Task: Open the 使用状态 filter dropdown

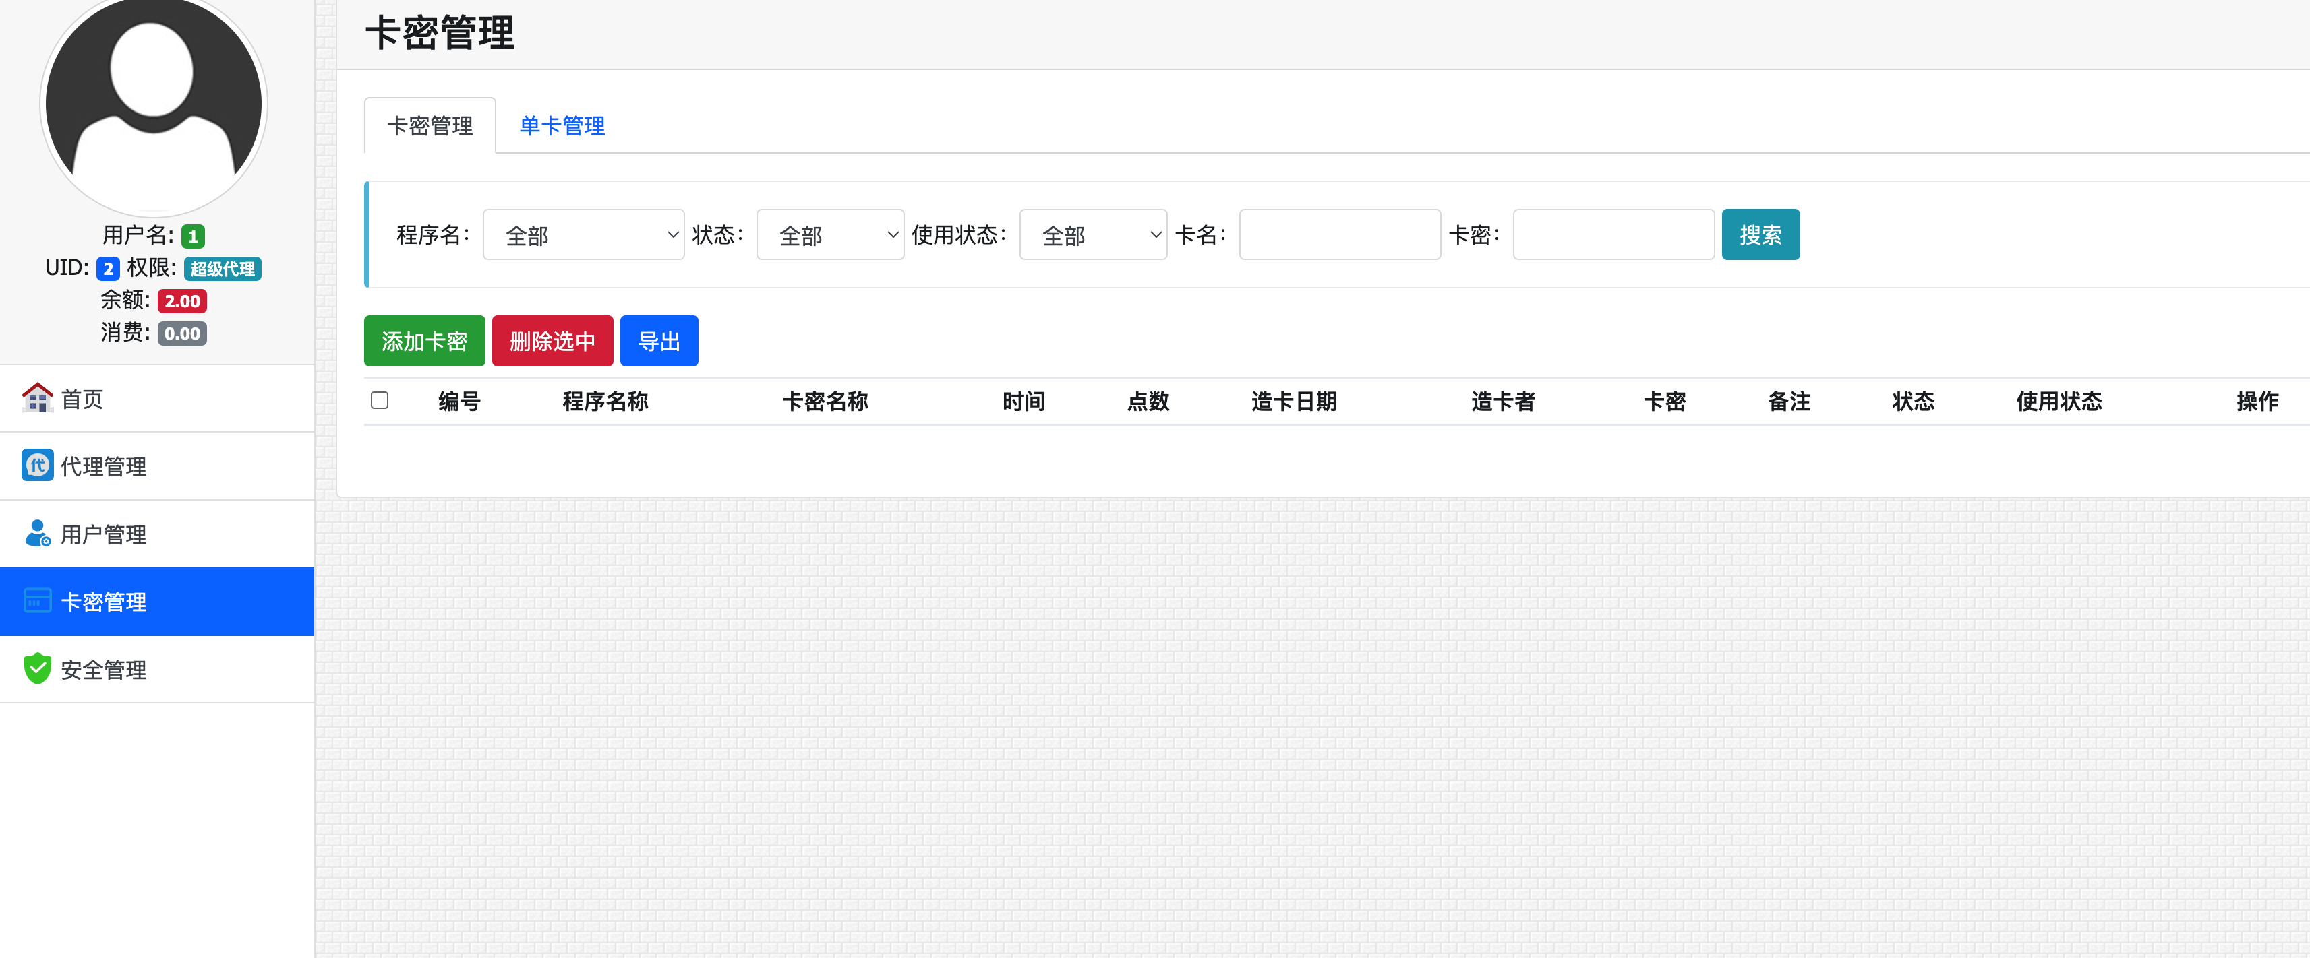Action: click(x=1093, y=235)
